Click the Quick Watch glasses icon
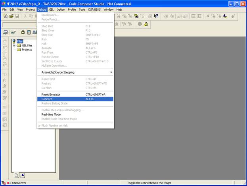Viewport: 247px width, 186px height. click(13, 32)
